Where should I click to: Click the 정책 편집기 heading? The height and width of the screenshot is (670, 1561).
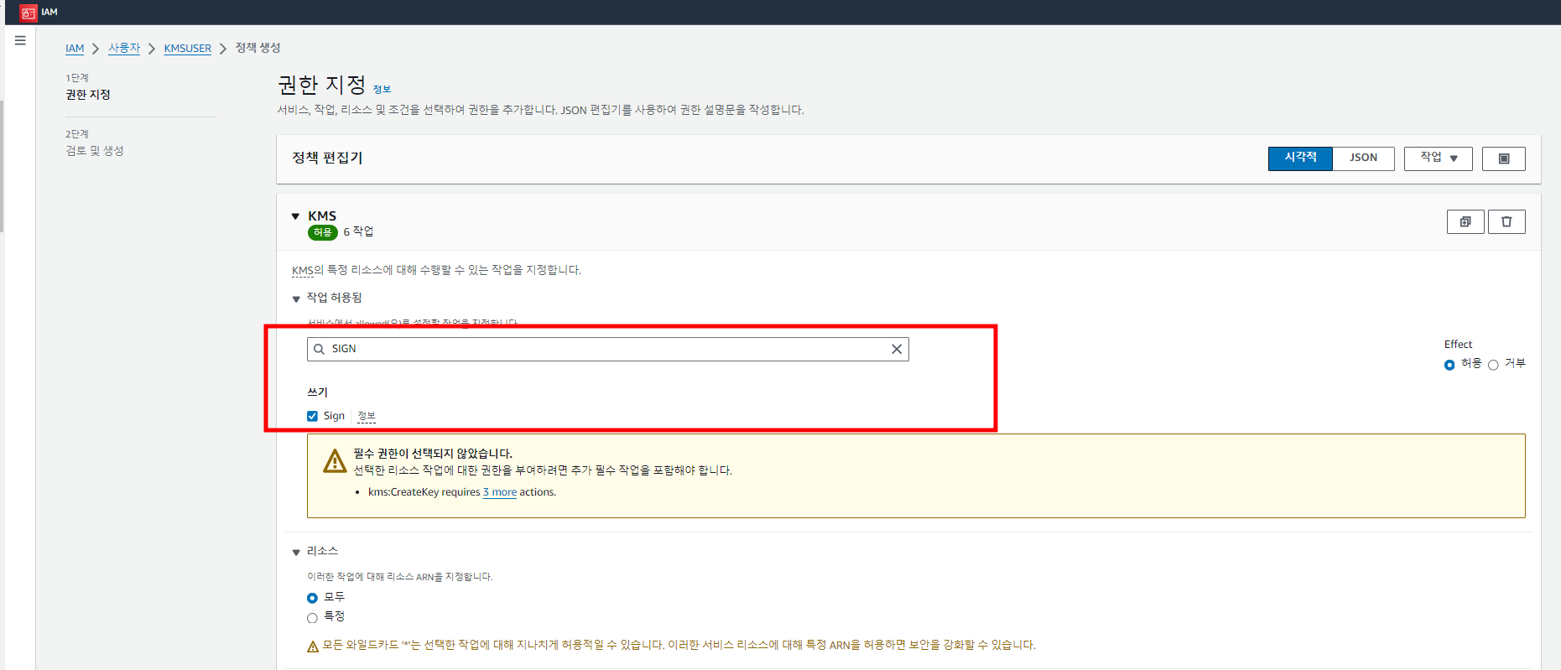[327, 158]
